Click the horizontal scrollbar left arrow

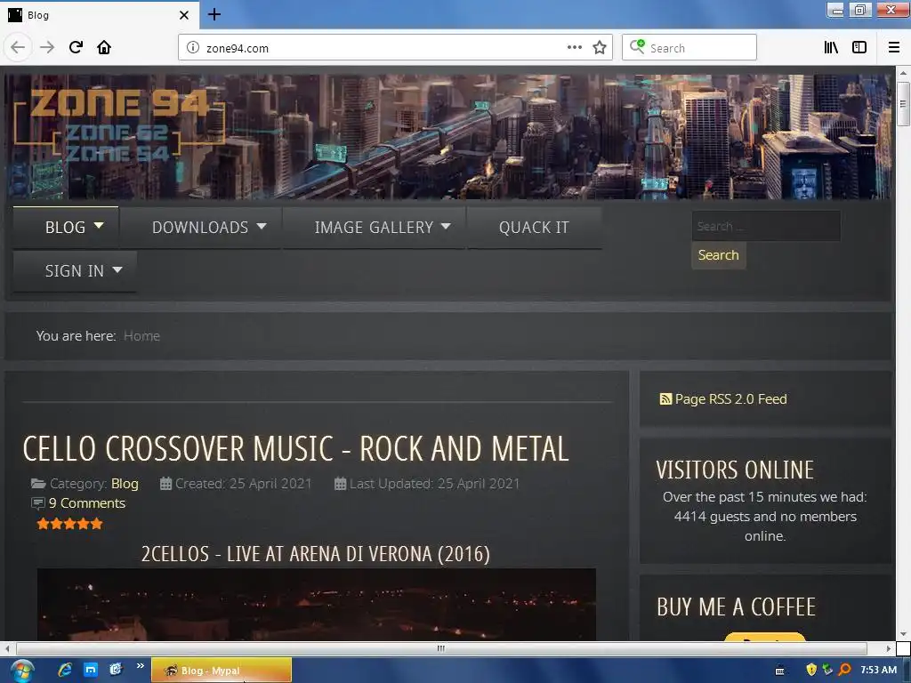[x=7, y=648]
